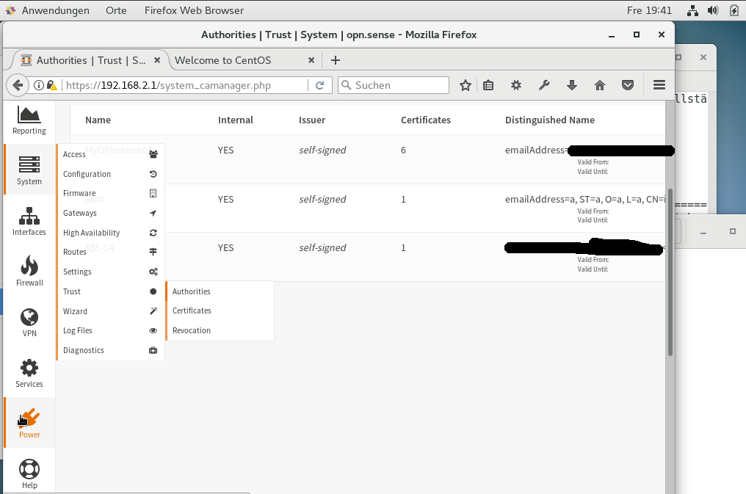Select Firmware in System submenu
This screenshot has width=746, height=494.
(x=110, y=193)
